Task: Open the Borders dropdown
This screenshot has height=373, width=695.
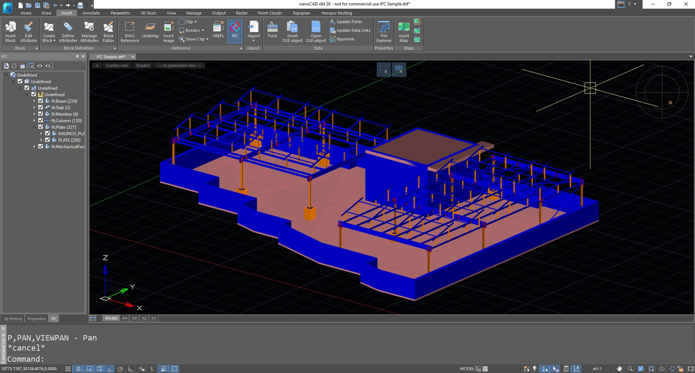Action: pos(192,30)
